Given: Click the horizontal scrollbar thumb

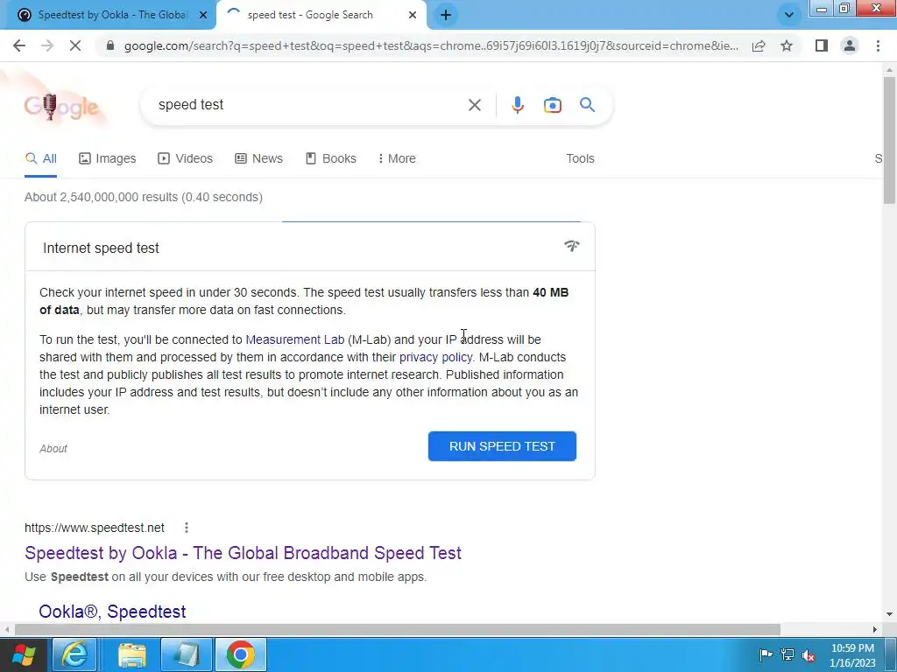Looking at the screenshot, I should click(398, 629).
